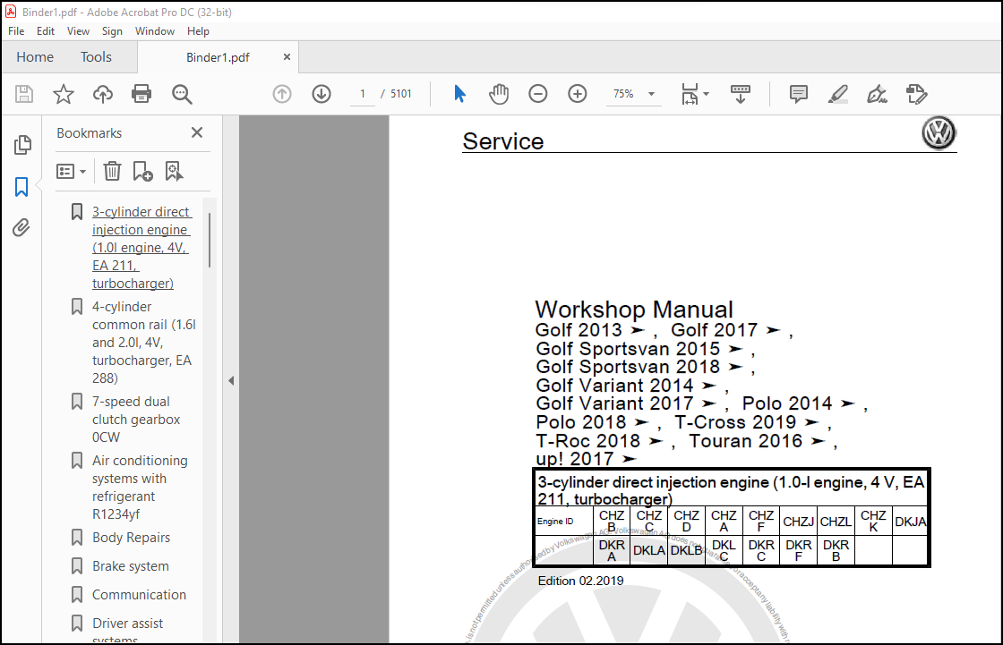Viewport: 1003px width, 645px height.
Task: Open the Air conditioning systems R1234yf bookmark
Action: 140,488
